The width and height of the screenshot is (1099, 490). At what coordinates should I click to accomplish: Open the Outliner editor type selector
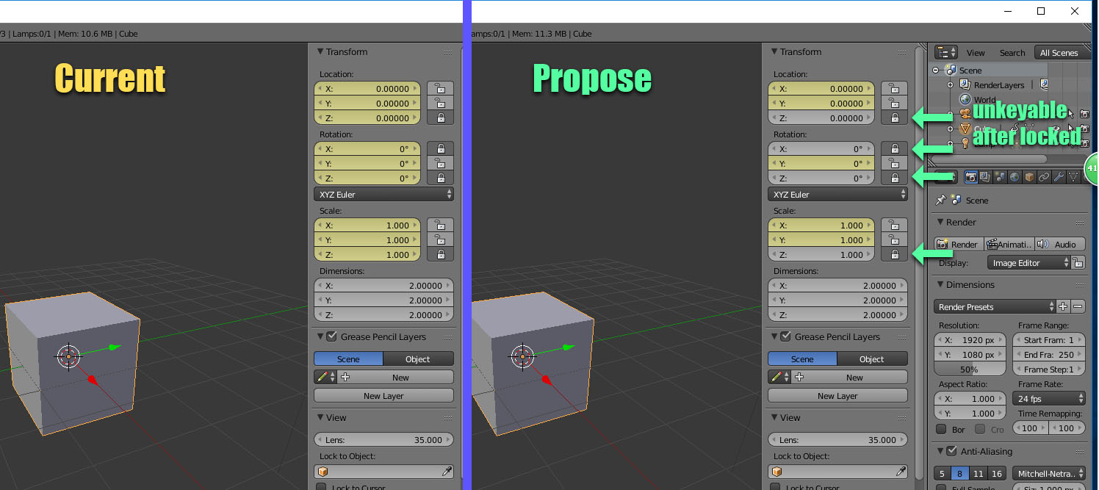click(946, 52)
